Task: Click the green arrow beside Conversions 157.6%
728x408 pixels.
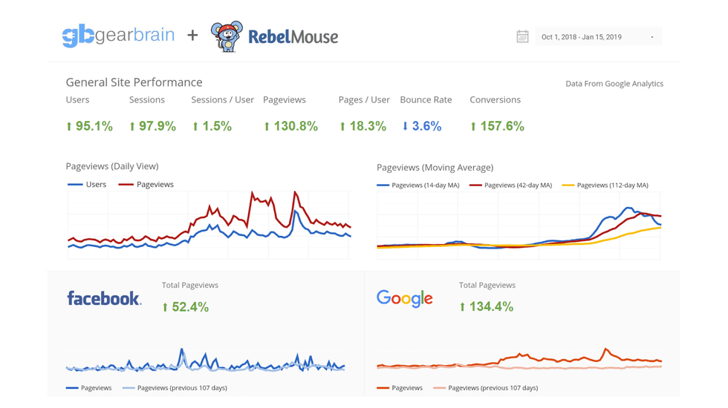Action: (473, 127)
